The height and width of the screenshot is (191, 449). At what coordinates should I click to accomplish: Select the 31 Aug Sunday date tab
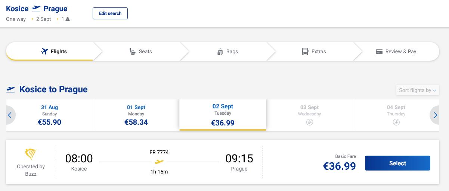point(49,115)
